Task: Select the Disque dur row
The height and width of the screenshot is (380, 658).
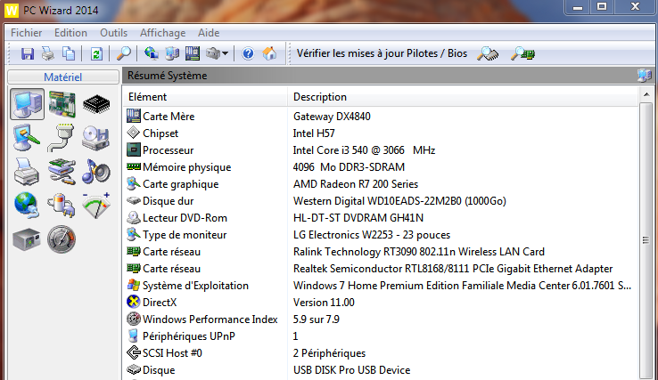Action: coord(381,201)
